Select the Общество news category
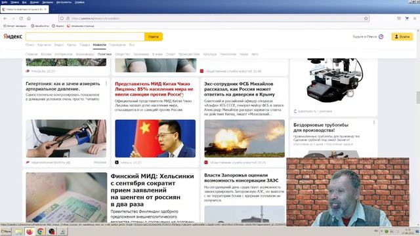Image resolution: width=420 pixels, height=236 pixels. tap(122, 54)
